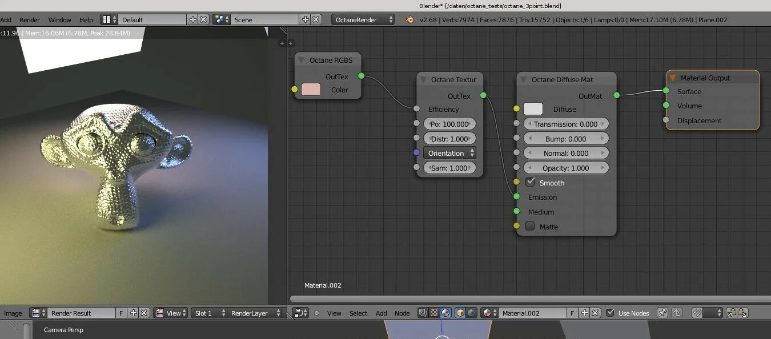Click the pink Color swatch in Octane RGBS

[x=311, y=90]
